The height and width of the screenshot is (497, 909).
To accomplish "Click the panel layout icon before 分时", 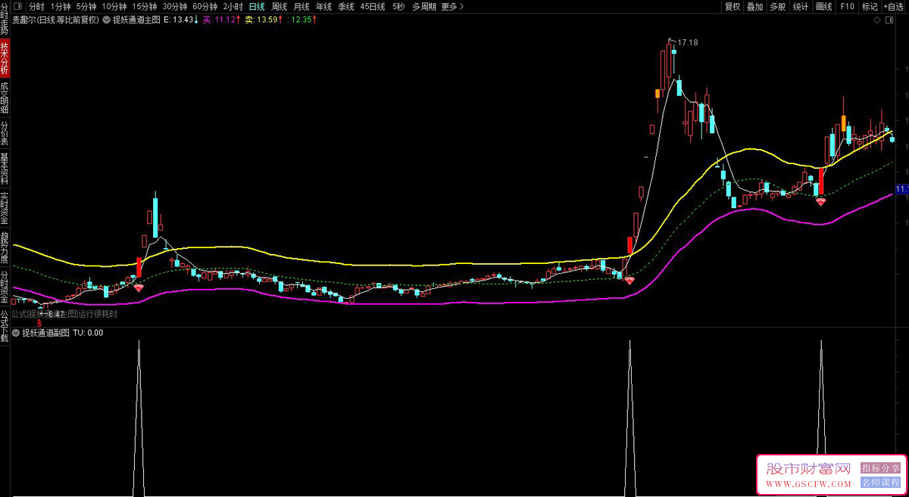I will 17,7.
